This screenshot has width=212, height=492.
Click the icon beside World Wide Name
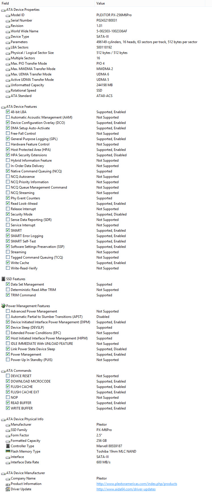(8, 31)
